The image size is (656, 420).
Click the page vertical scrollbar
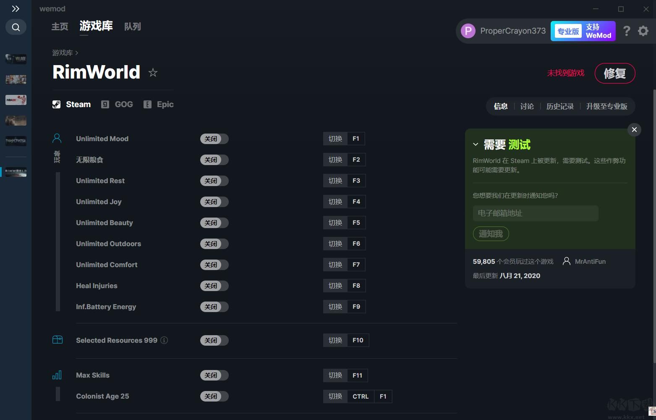654,227
